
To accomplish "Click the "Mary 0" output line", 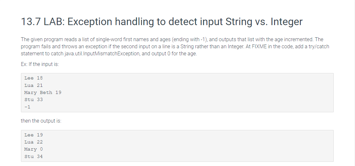I will 34,149.
